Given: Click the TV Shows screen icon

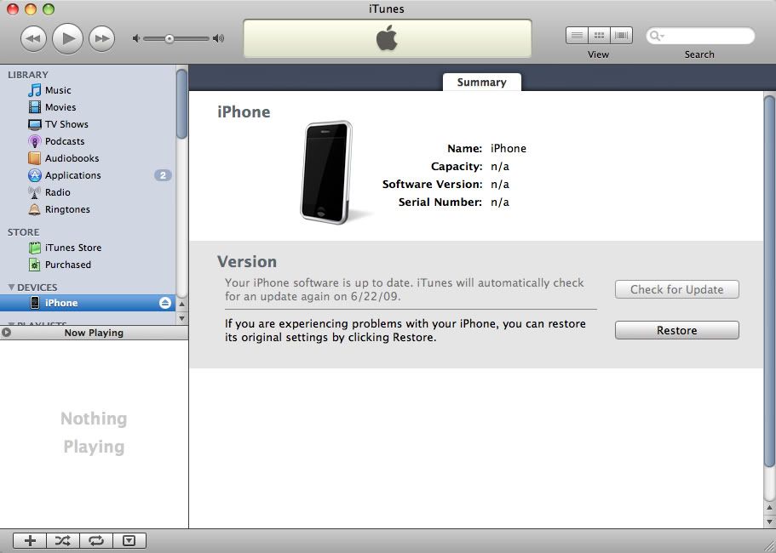Looking at the screenshot, I should [x=35, y=124].
